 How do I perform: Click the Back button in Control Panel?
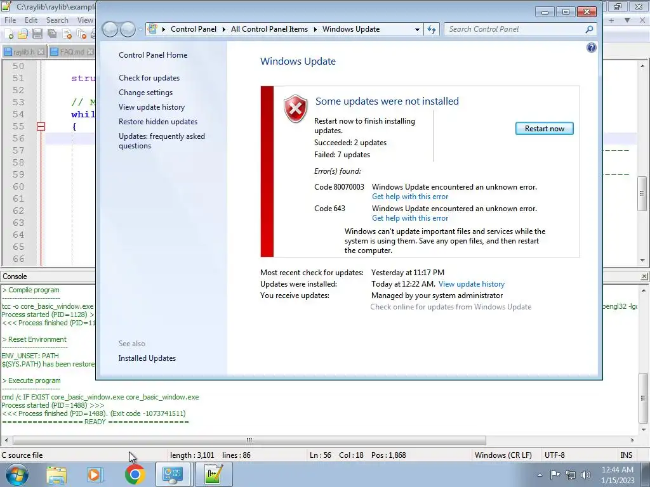[x=110, y=29]
